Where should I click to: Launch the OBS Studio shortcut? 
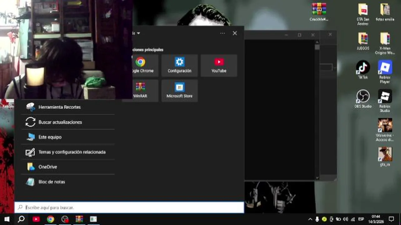[363, 99]
